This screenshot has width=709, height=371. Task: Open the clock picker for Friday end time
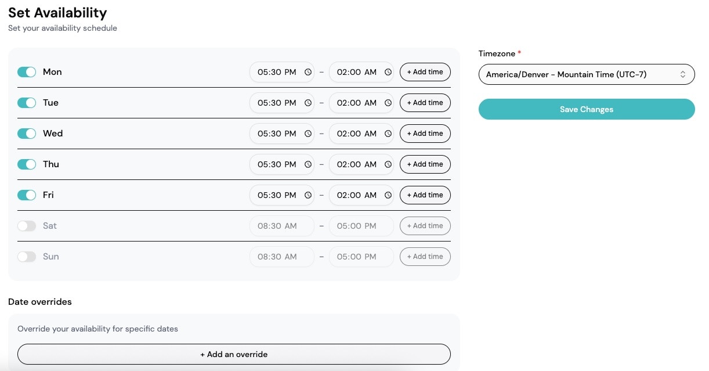[x=387, y=195]
